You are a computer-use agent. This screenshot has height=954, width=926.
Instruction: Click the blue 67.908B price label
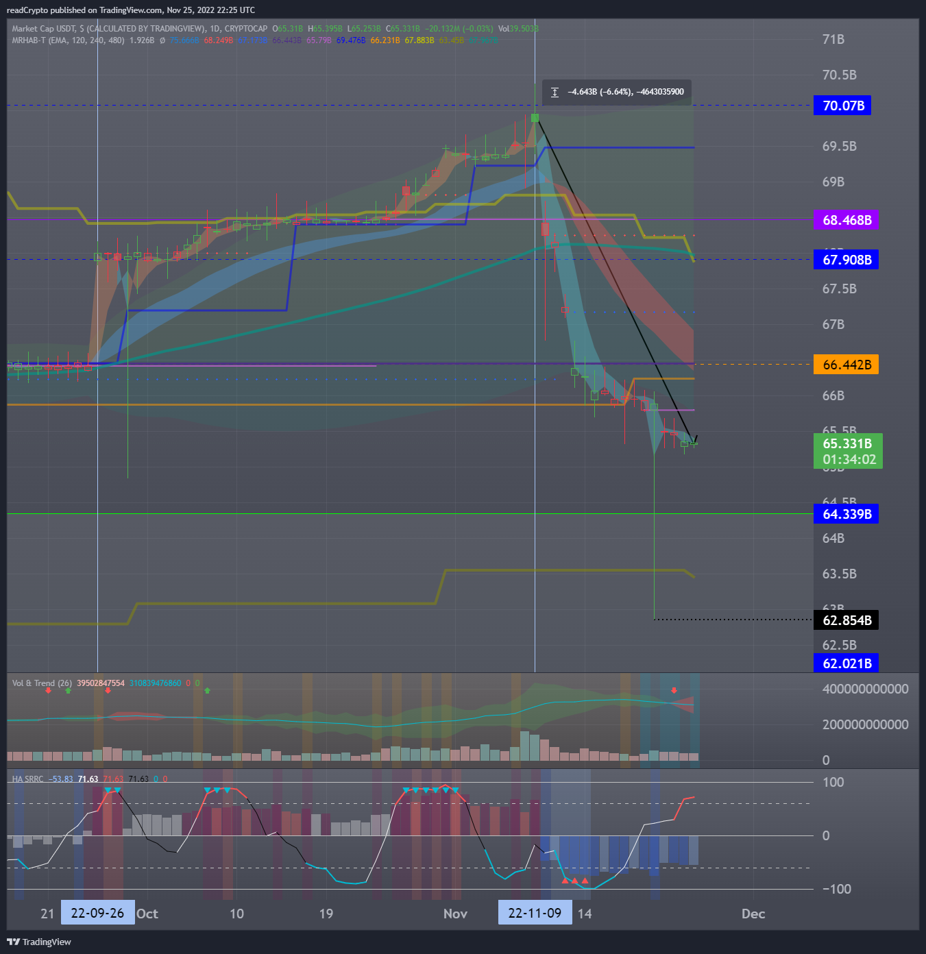846,260
